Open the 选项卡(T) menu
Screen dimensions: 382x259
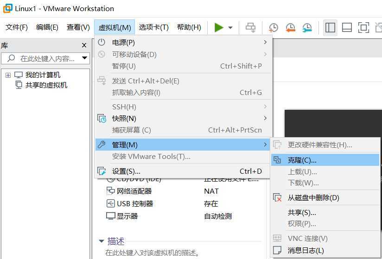(x=154, y=27)
